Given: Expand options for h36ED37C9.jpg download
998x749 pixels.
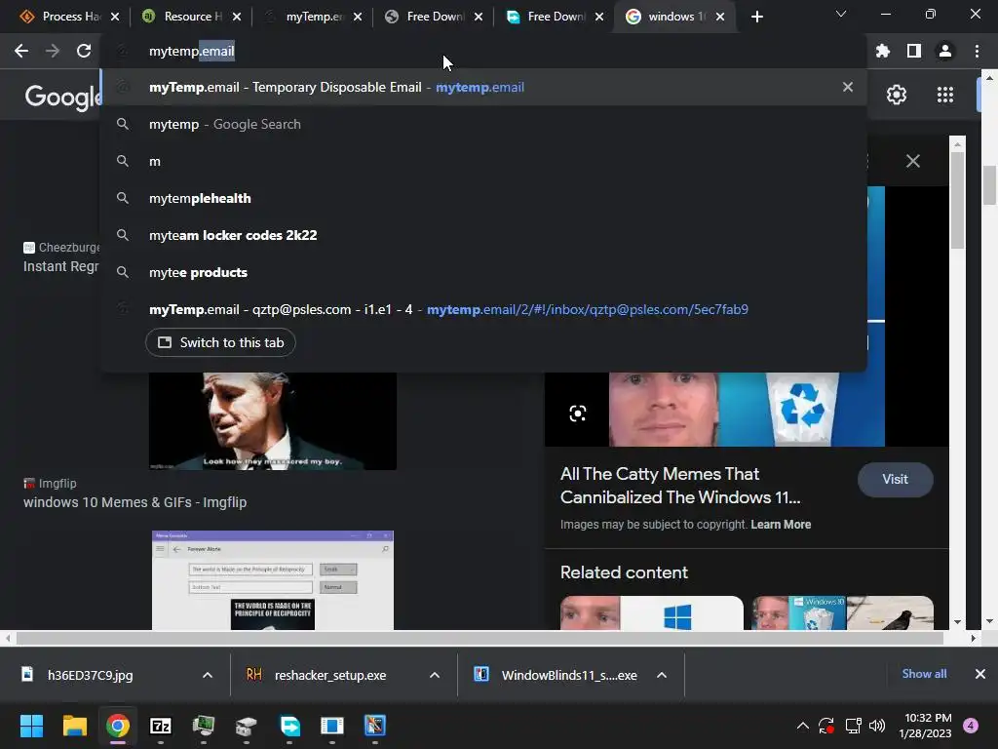Looking at the screenshot, I should 208,675.
